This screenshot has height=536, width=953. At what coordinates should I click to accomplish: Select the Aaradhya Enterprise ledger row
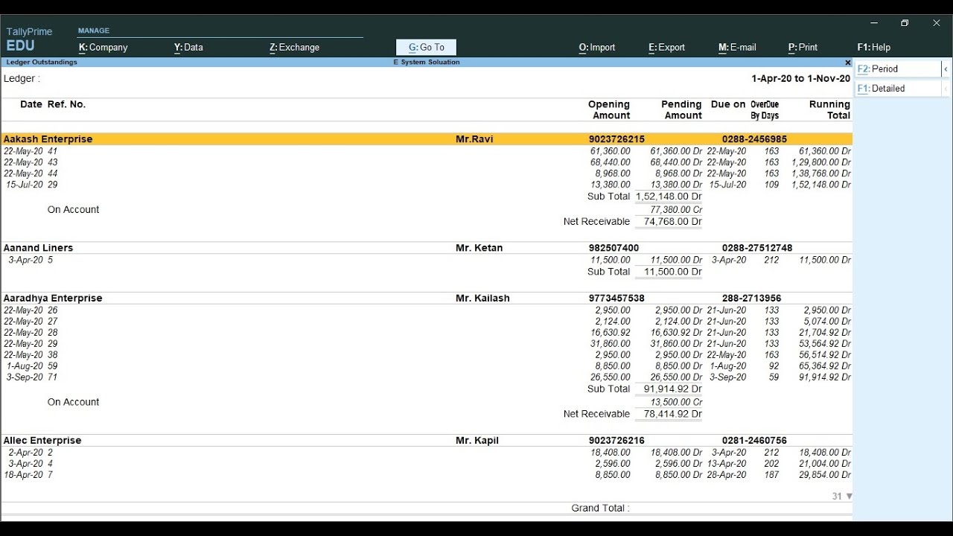pyautogui.click(x=427, y=298)
